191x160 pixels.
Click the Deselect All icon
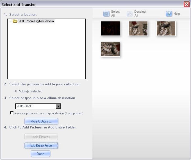[x=129, y=14]
